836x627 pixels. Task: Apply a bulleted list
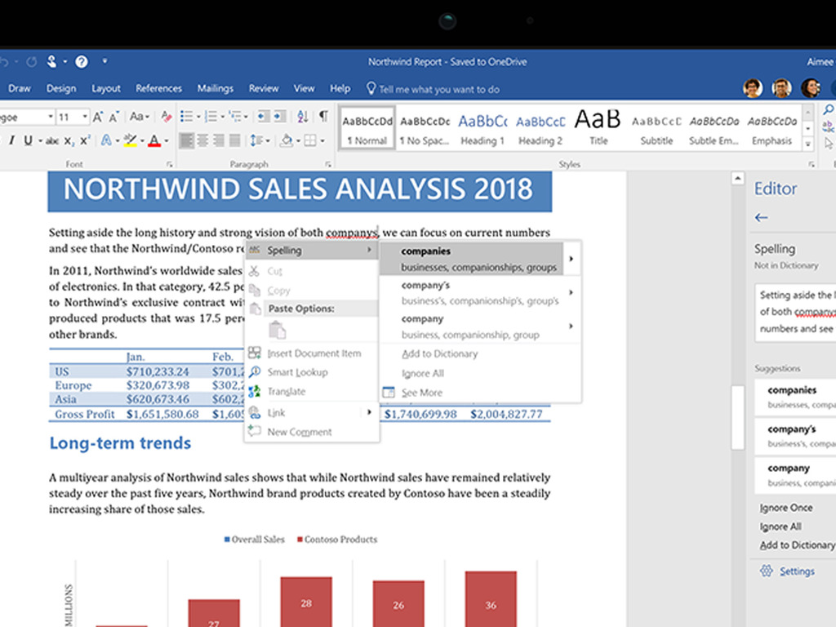pos(186,116)
